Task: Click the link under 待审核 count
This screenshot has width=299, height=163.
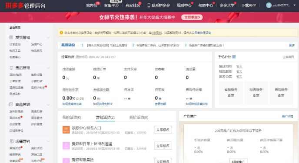Action: (160, 104)
